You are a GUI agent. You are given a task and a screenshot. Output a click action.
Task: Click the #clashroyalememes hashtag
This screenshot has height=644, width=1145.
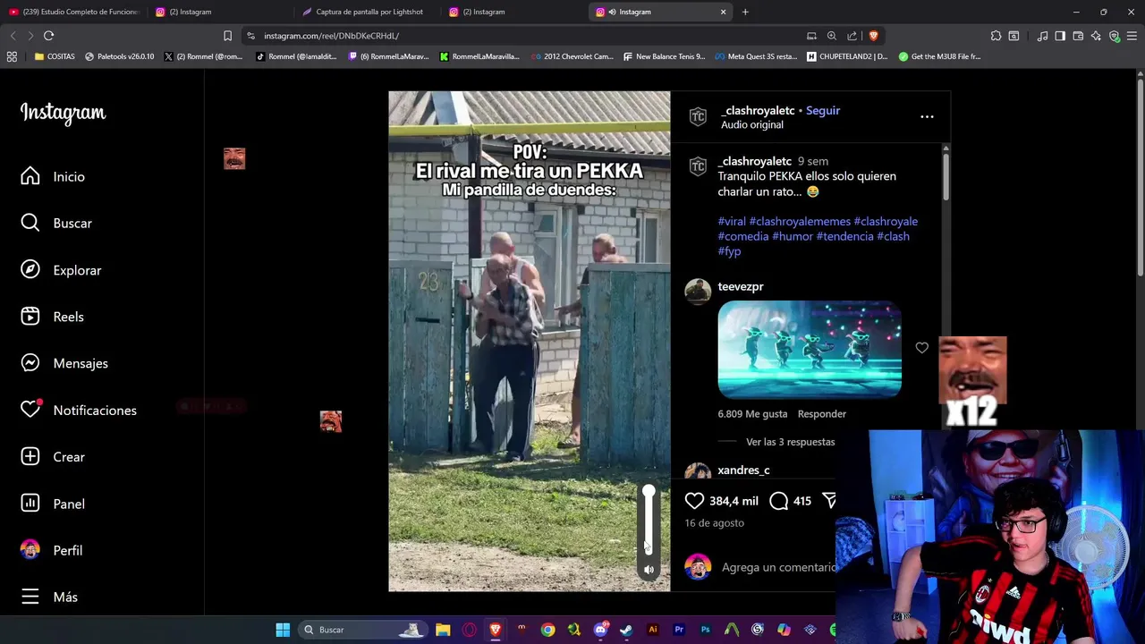800,221
